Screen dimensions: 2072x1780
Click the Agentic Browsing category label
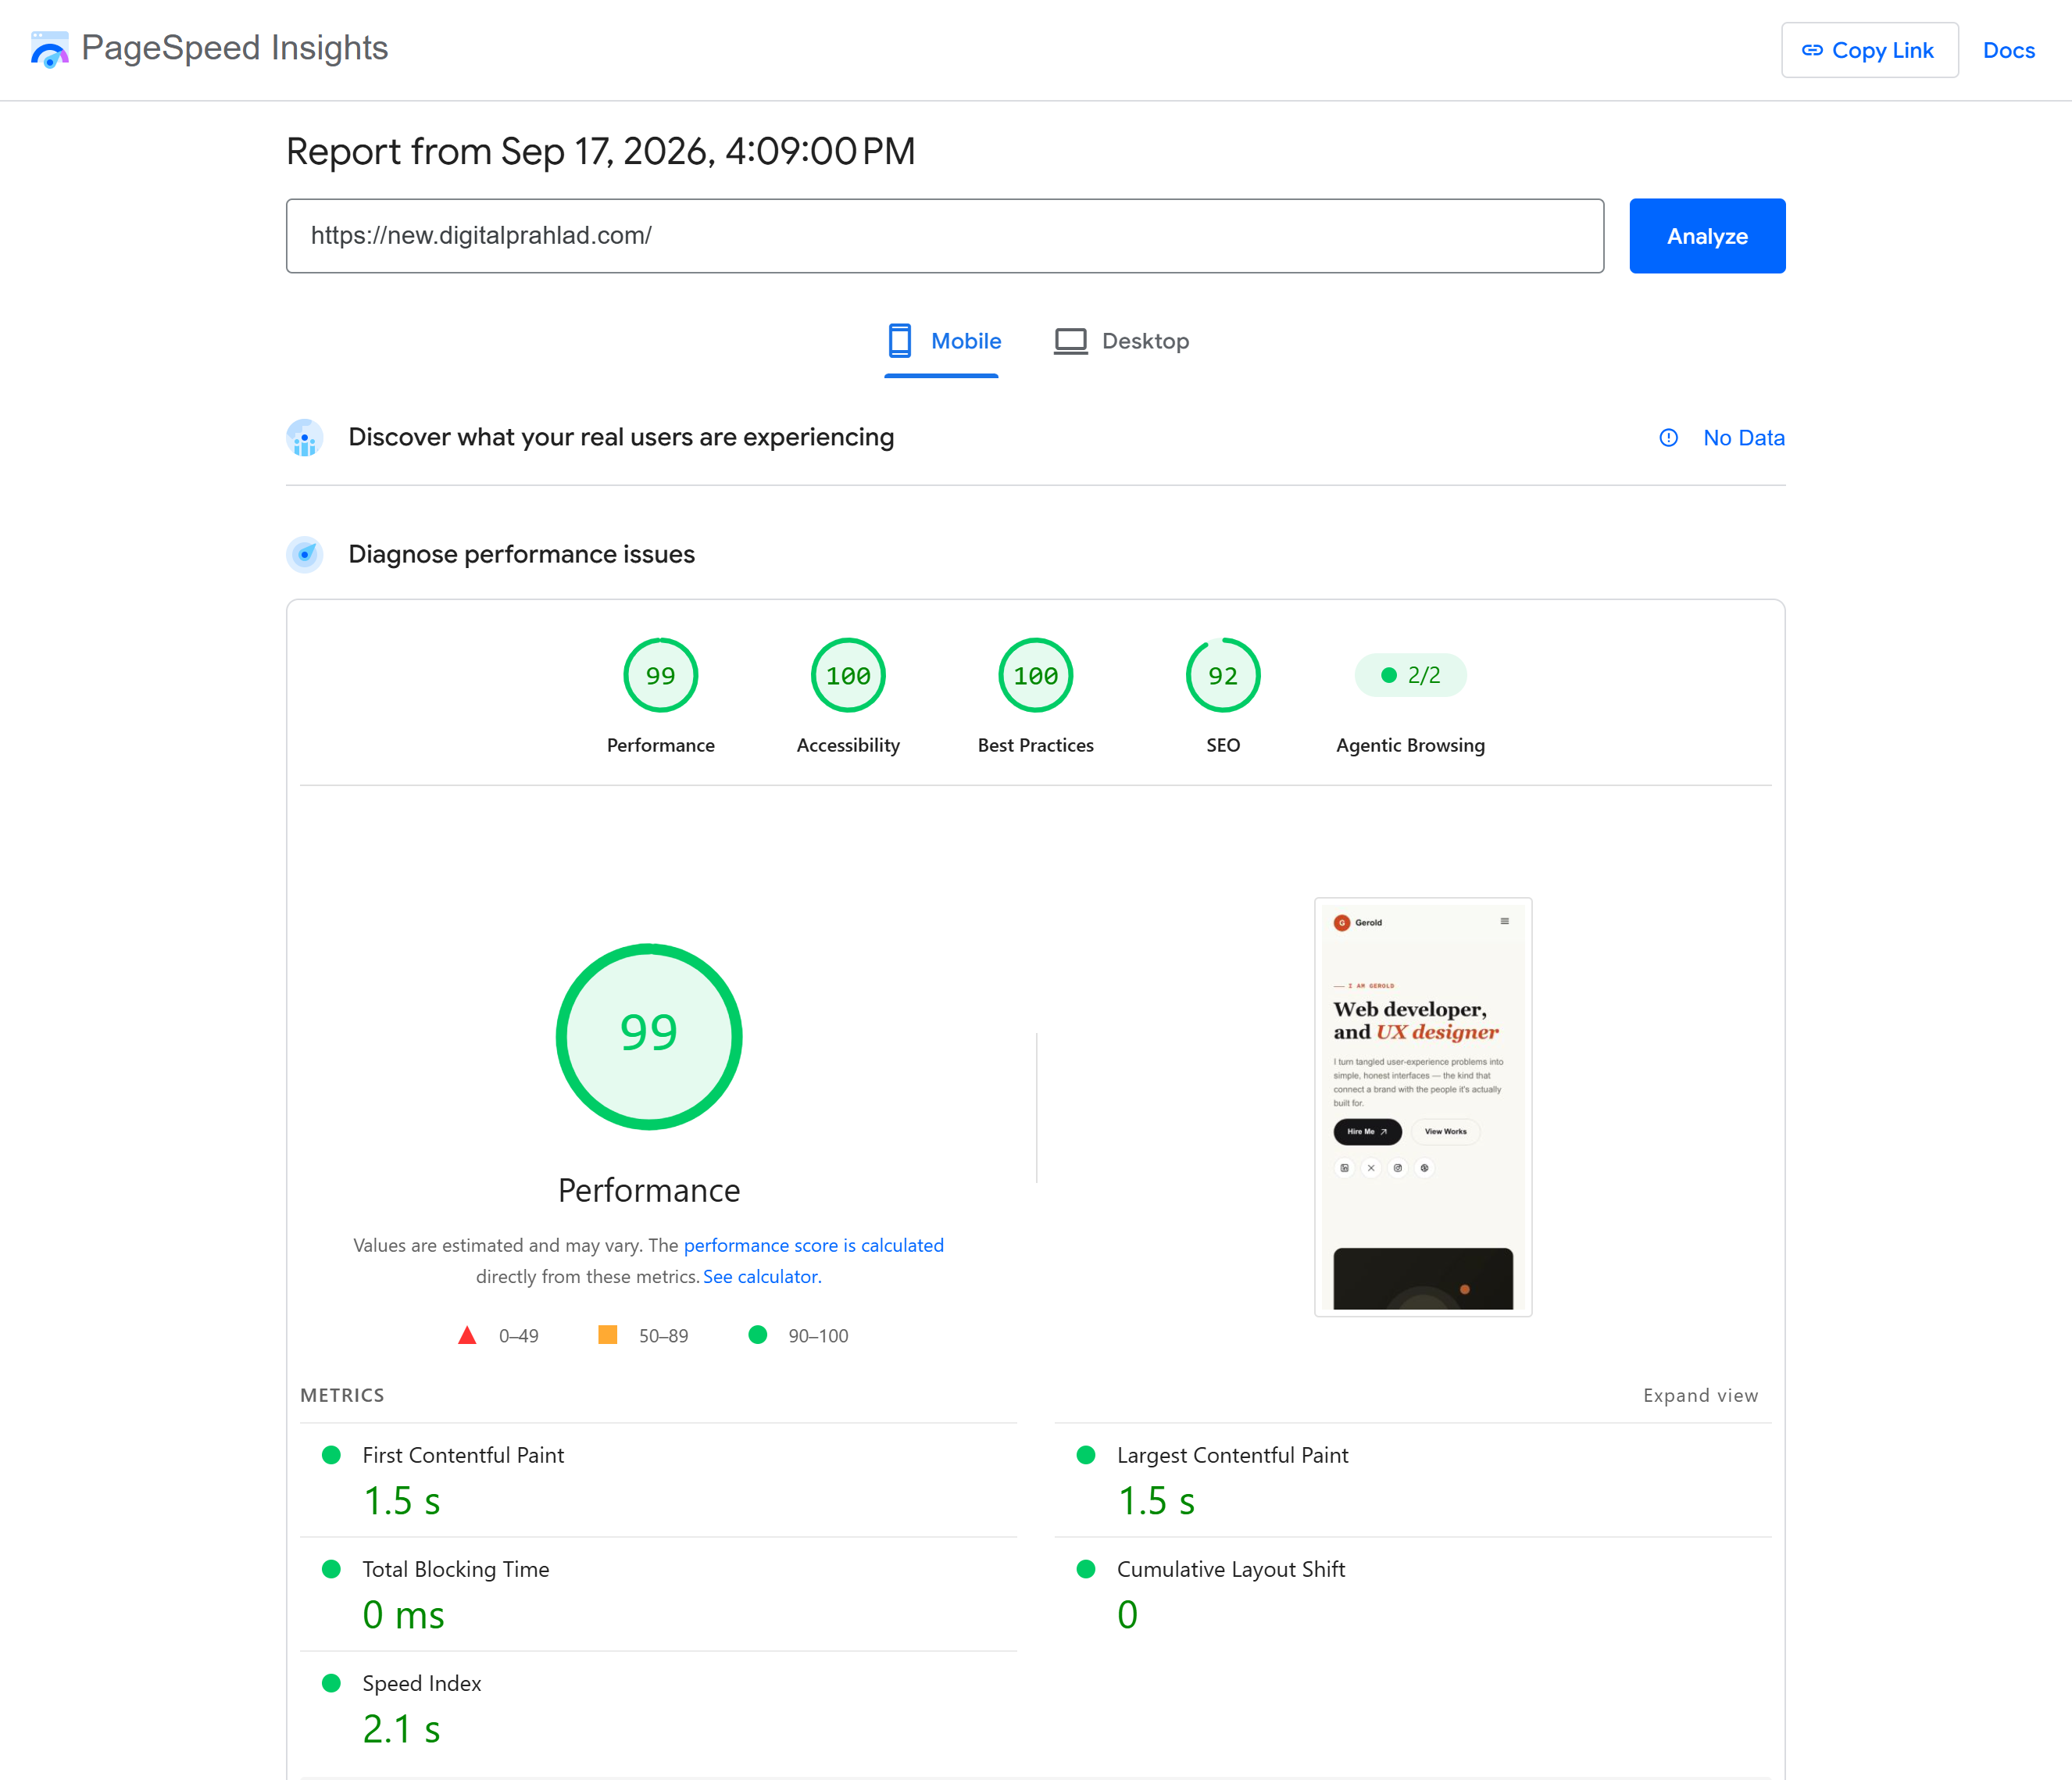1410,745
